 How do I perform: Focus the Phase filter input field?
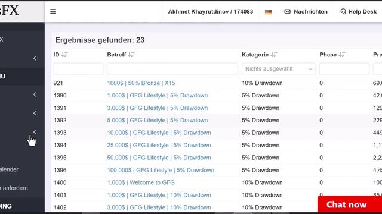pyautogui.click(x=344, y=69)
